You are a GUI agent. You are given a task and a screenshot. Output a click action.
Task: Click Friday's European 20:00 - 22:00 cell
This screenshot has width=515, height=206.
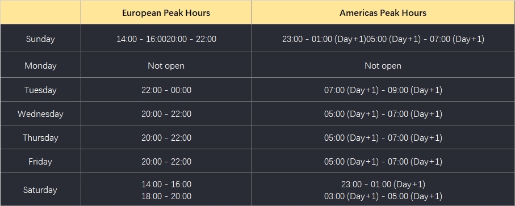coord(166,161)
